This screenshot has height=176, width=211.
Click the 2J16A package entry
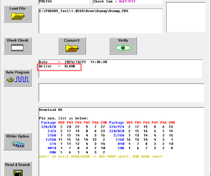coord(119,135)
